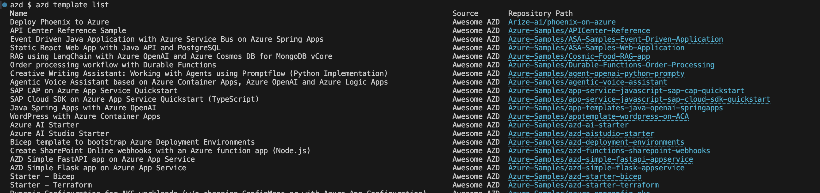This screenshot has height=193, width=820.
Task: Select 'Agentic Voice Assistant' row name
Action: pyautogui.click(x=199, y=82)
